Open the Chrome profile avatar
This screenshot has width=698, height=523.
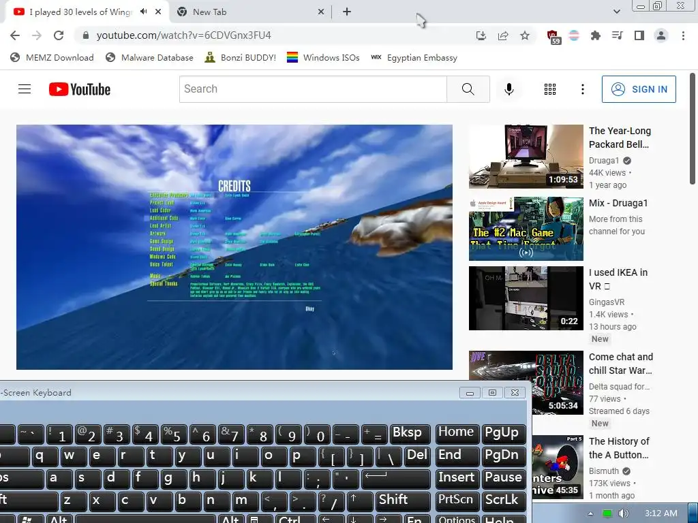pyautogui.click(x=661, y=35)
